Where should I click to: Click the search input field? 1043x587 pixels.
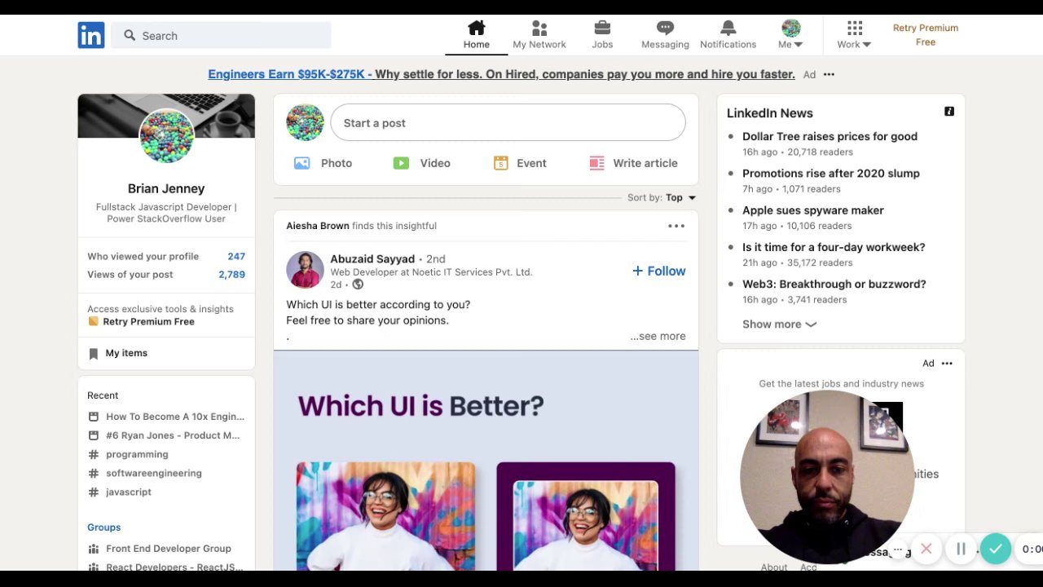(221, 35)
